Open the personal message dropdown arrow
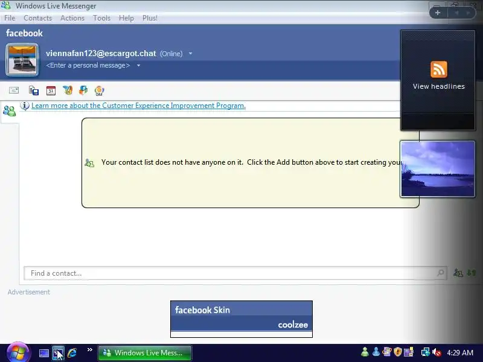Screen dimensions: 483x362 [x=139, y=65]
